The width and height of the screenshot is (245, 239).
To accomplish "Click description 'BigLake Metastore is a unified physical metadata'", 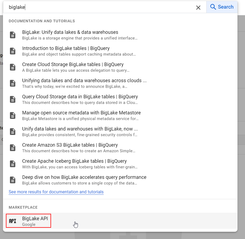I will pyautogui.click(x=80, y=119).
